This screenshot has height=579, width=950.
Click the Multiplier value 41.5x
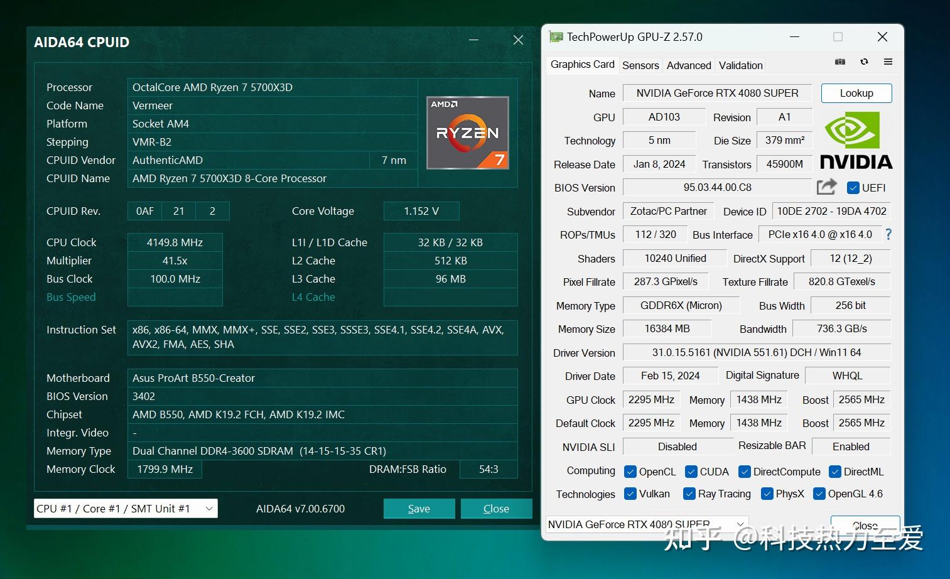(175, 261)
